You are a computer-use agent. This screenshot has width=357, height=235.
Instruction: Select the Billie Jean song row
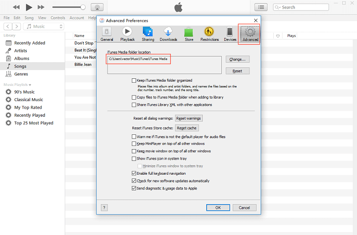pos(83,65)
